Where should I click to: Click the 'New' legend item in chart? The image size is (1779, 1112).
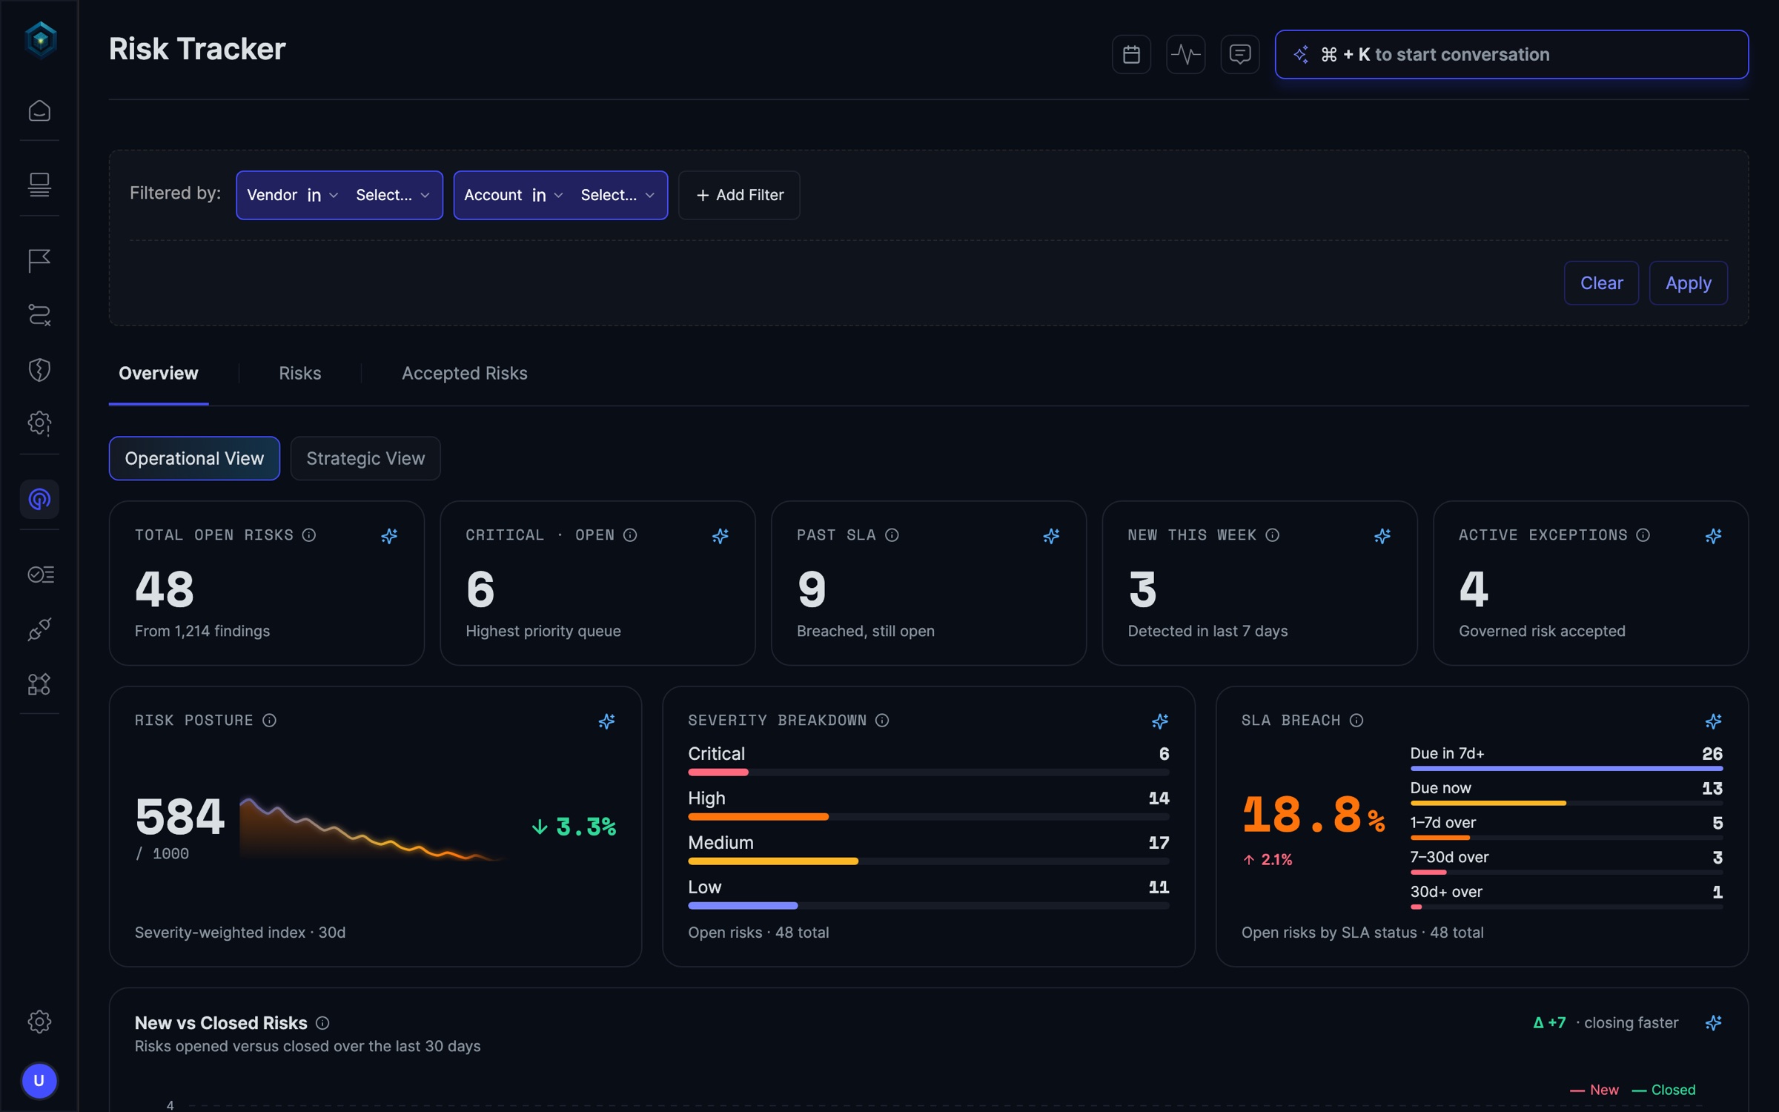(x=1594, y=1090)
